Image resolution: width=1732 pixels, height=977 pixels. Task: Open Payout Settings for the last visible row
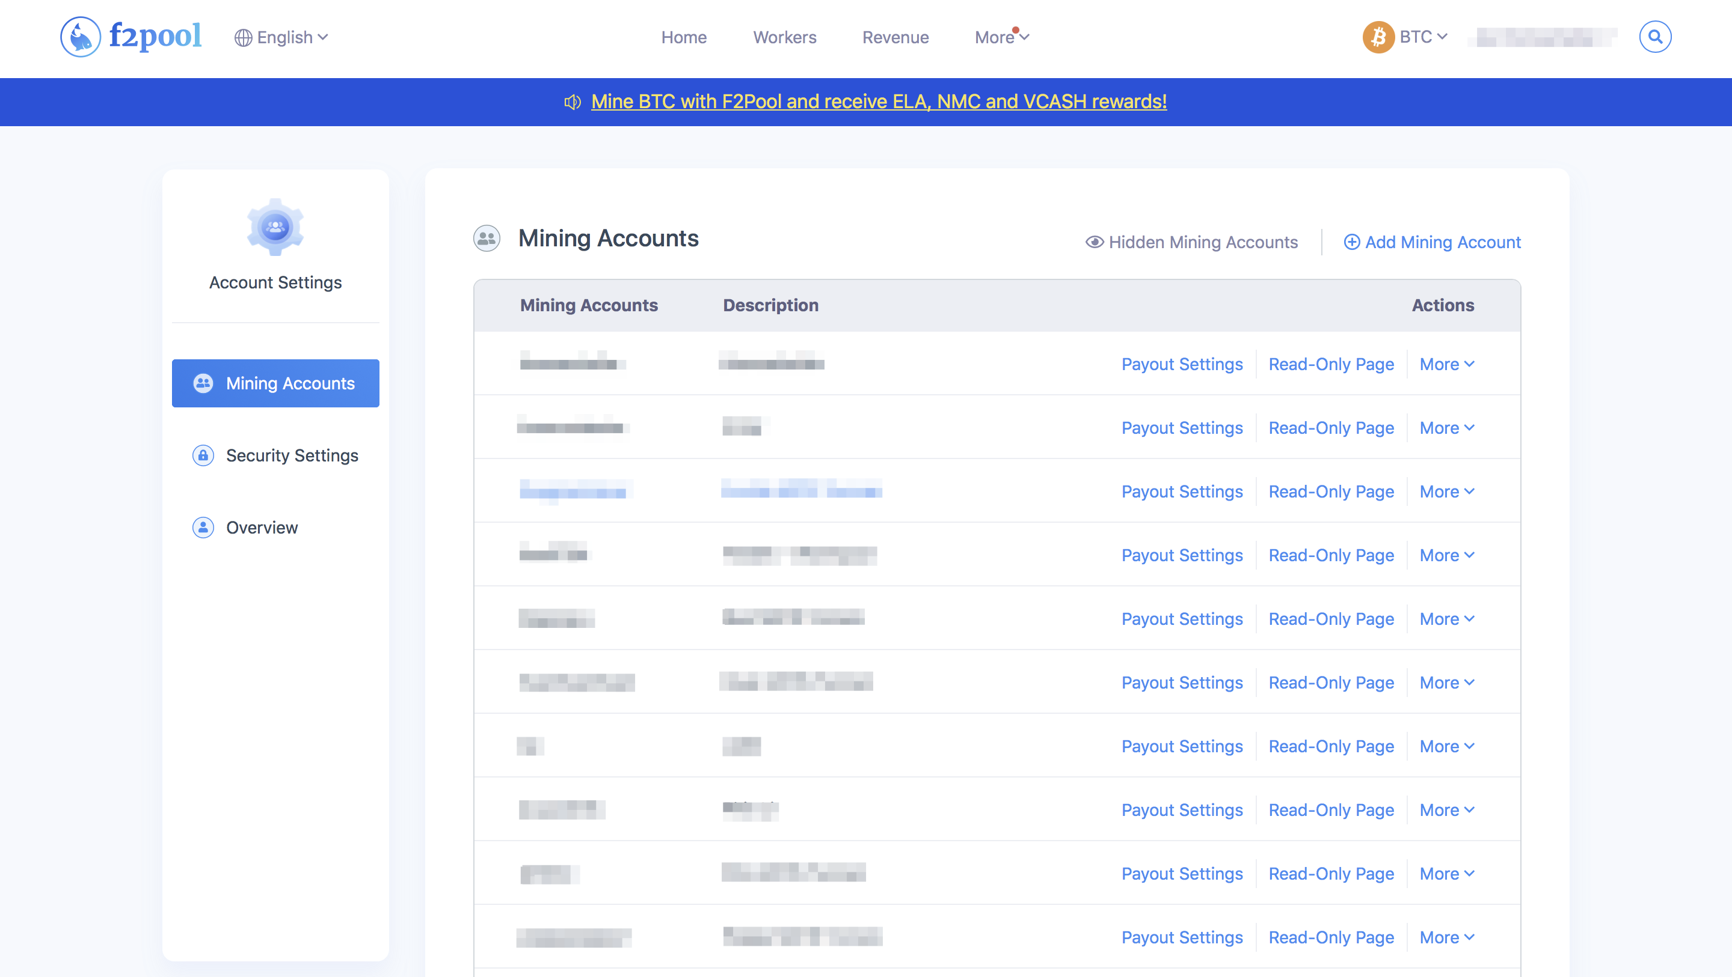1182,937
